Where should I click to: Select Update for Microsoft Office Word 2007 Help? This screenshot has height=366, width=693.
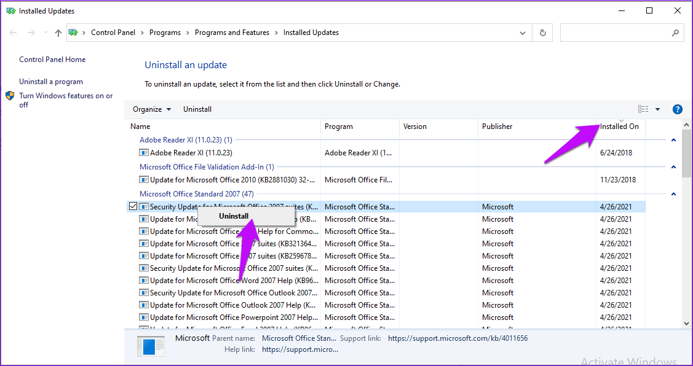[234, 281]
